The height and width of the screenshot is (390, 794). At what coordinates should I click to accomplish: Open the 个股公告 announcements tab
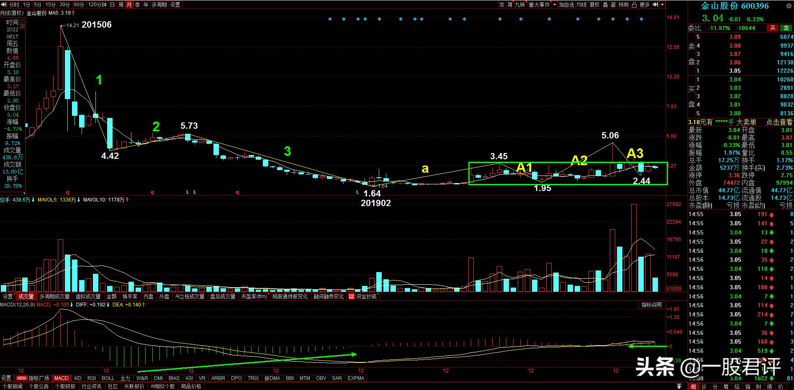(39, 386)
